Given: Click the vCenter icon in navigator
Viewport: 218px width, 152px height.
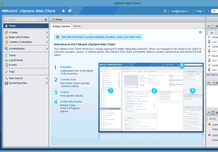Looking at the screenshot, I should tap(6, 32).
